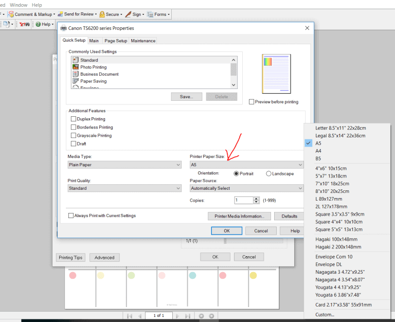The image size is (395, 322).
Task: Increase the Copies count
Action: pos(257,199)
